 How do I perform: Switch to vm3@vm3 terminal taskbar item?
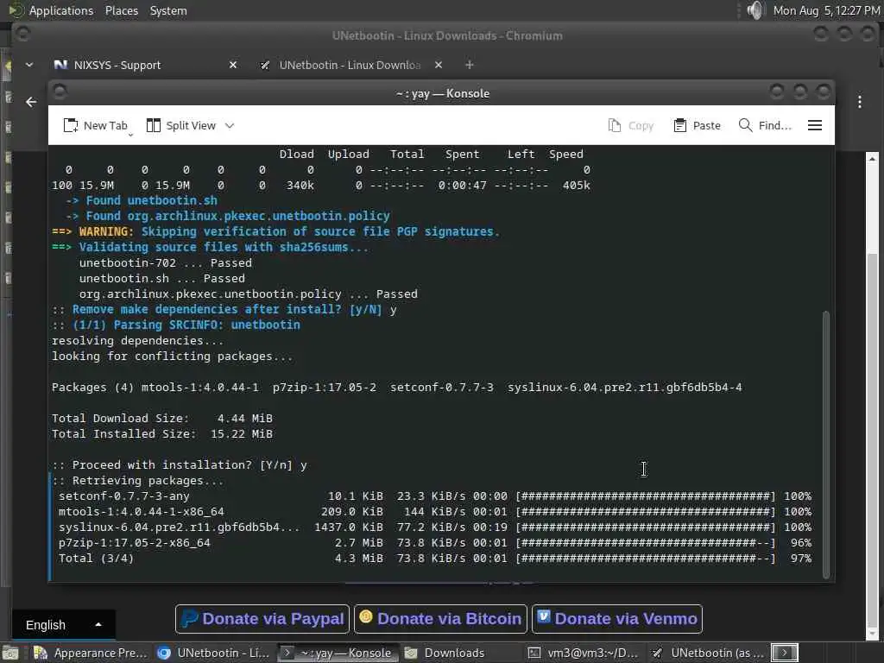click(584, 653)
